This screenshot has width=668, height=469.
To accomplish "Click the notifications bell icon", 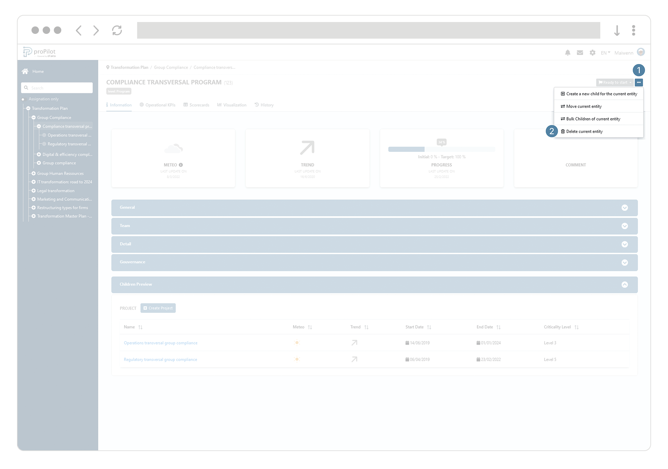I will [567, 53].
